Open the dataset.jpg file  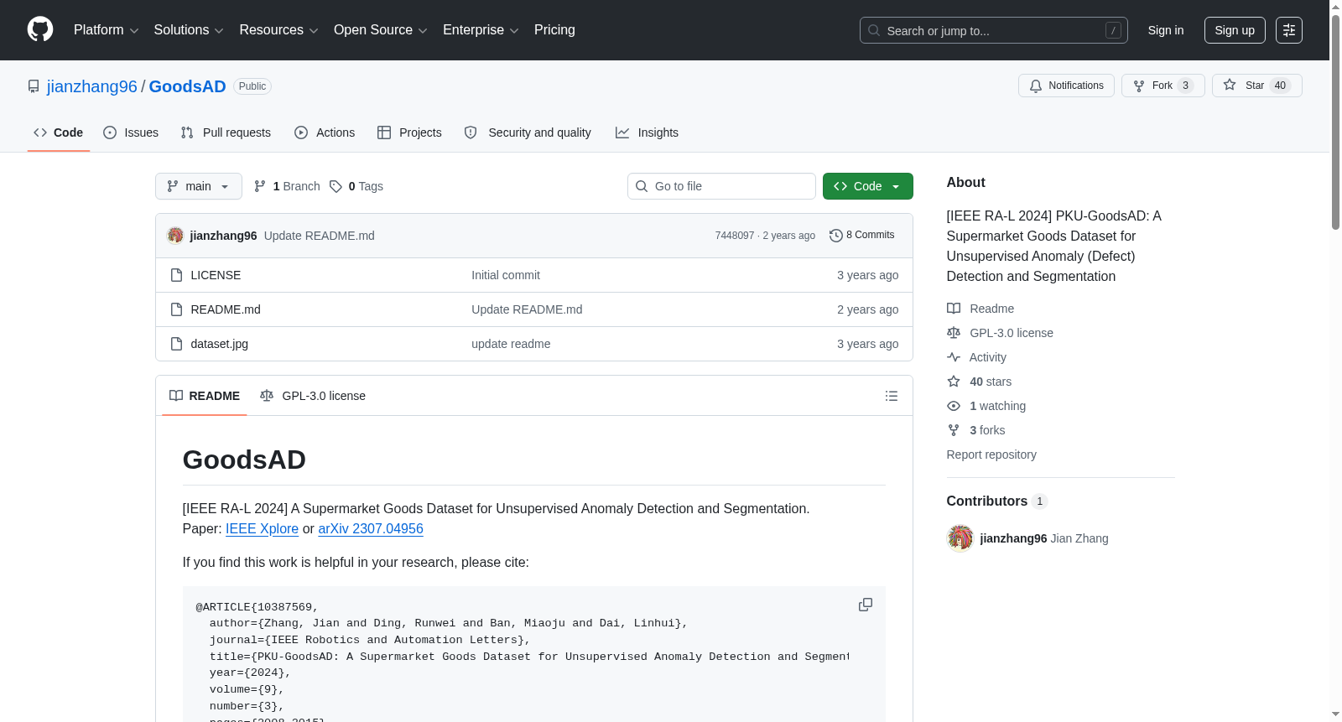[x=220, y=344]
